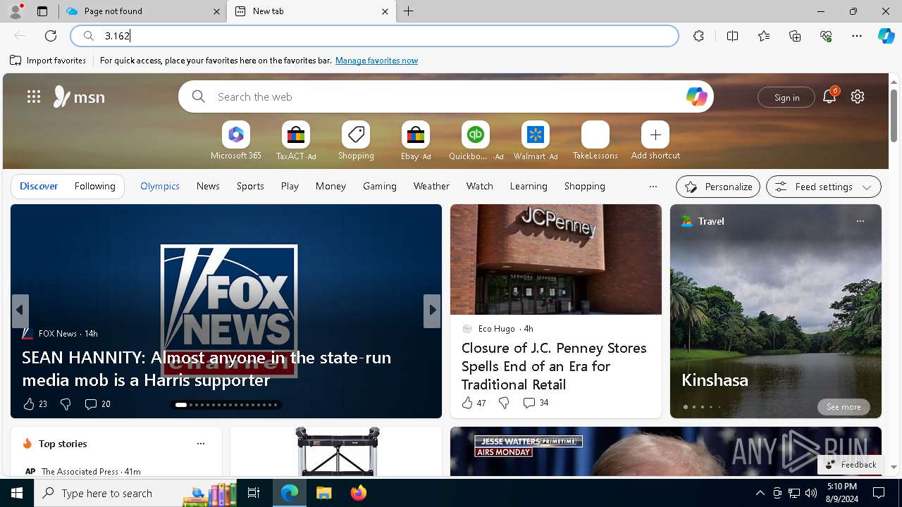Open Firefox from taskbar
The image size is (902, 507).
coord(358,493)
